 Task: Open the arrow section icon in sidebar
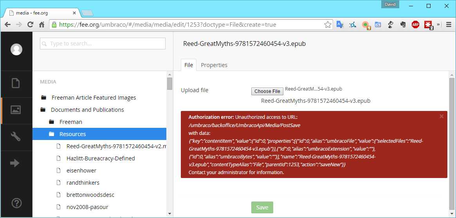point(15,163)
